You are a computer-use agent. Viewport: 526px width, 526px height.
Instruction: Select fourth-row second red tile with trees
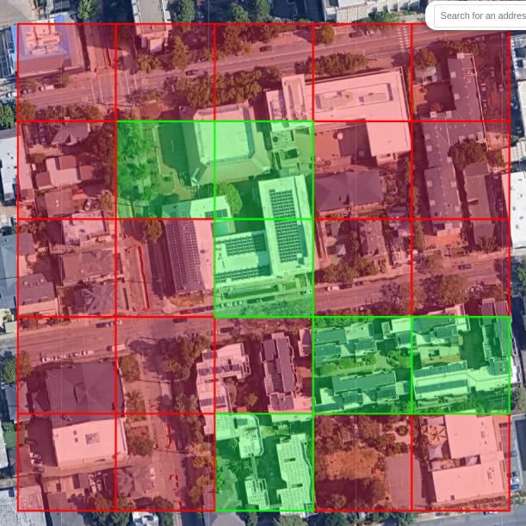click(165, 365)
